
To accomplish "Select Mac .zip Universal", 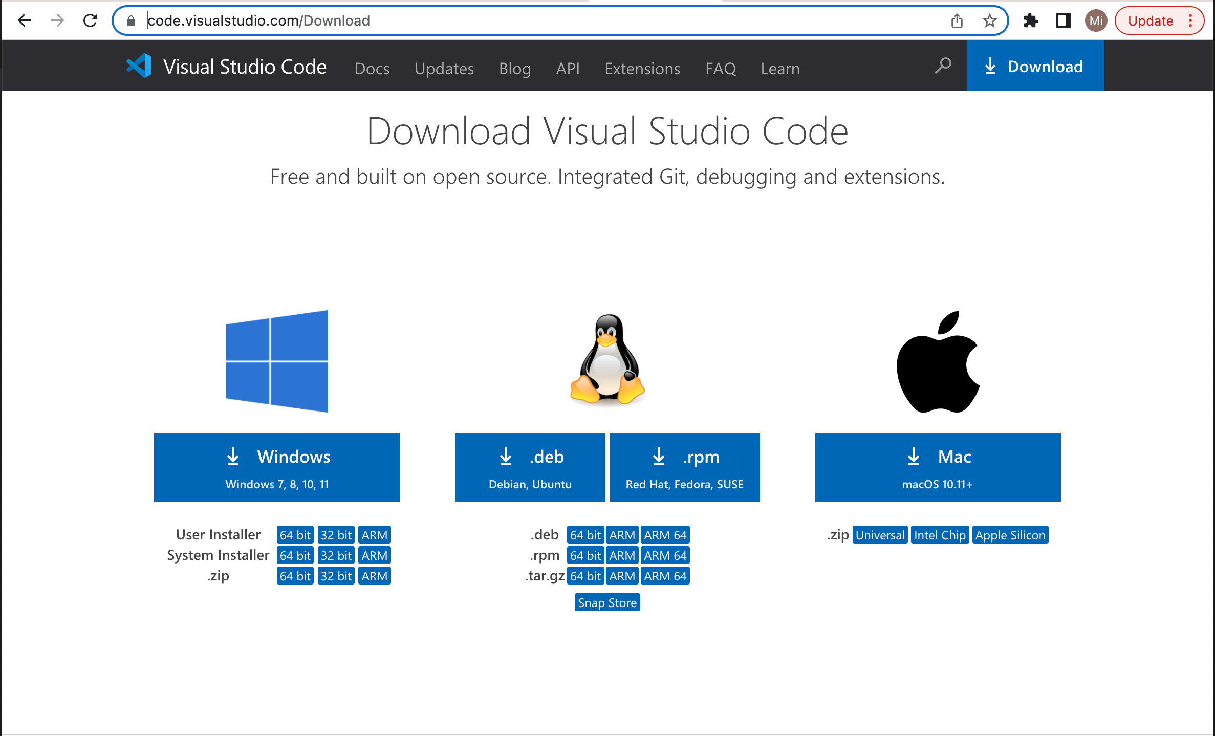I will (x=880, y=535).
